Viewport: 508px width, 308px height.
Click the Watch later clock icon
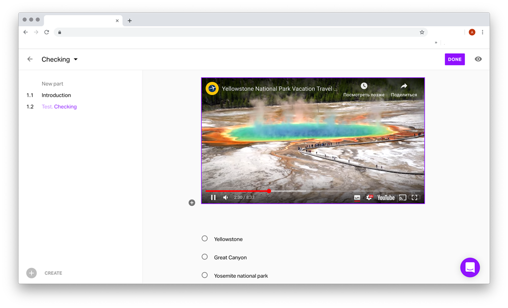point(364,86)
